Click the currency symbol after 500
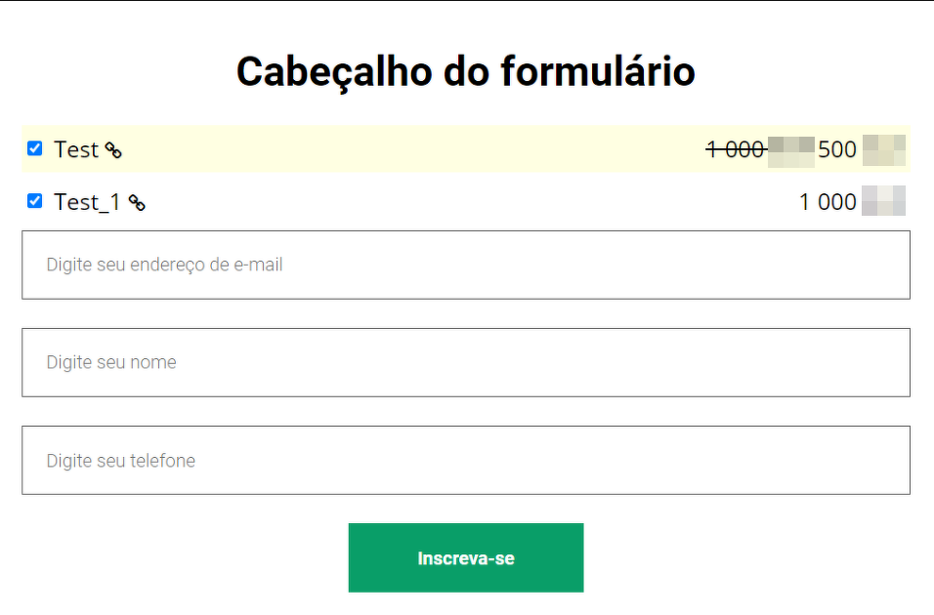 point(884,150)
